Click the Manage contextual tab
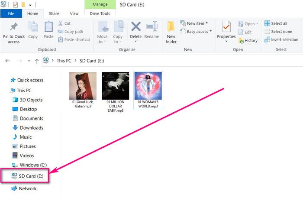 100,4
